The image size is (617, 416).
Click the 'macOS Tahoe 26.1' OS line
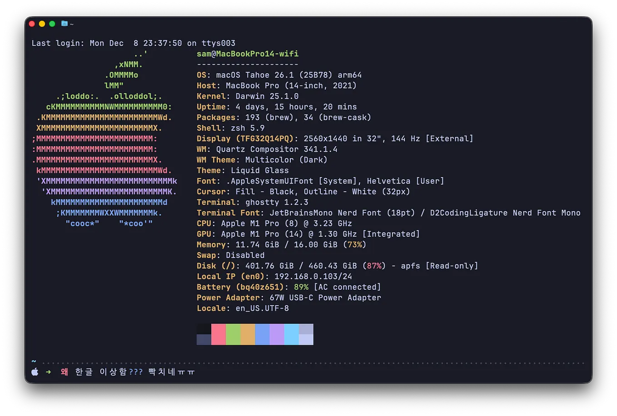click(x=279, y=75)
